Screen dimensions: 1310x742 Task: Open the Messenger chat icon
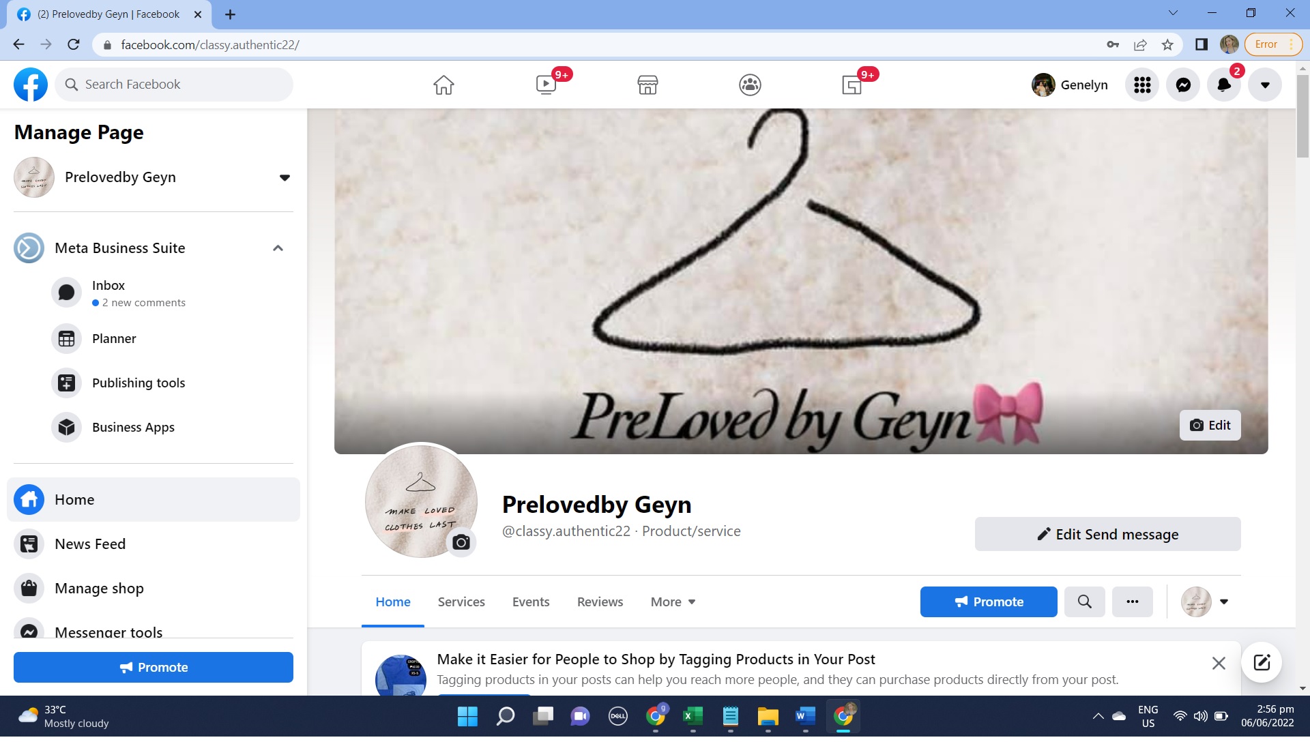(1183, 85)
